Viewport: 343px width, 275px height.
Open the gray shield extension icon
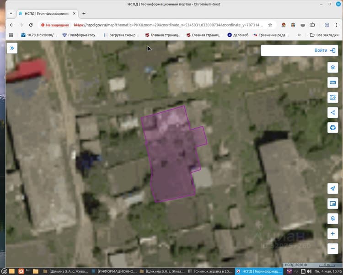coord(303,25)
